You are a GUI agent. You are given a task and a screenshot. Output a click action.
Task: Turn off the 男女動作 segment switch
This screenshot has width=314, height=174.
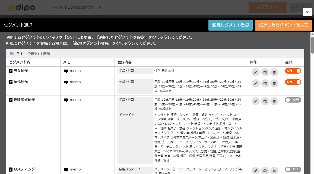pos(293,71)
